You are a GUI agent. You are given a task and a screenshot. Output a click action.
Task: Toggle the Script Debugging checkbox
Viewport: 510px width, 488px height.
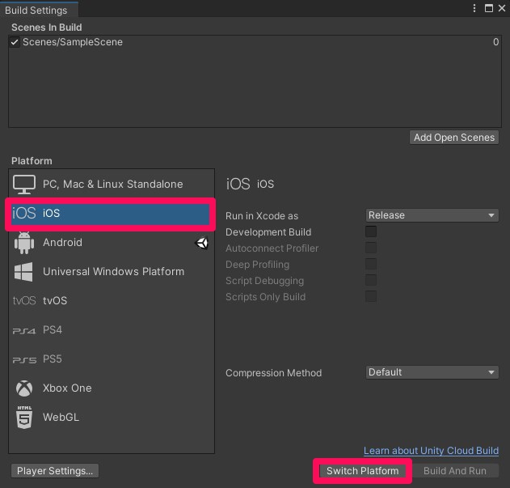pos(371,281)
